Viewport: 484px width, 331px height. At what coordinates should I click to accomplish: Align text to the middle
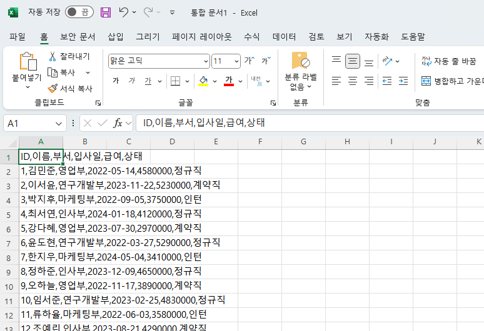point(353,61)
